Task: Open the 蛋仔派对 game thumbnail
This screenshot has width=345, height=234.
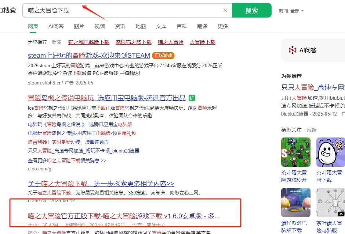Action: [295, 203]
